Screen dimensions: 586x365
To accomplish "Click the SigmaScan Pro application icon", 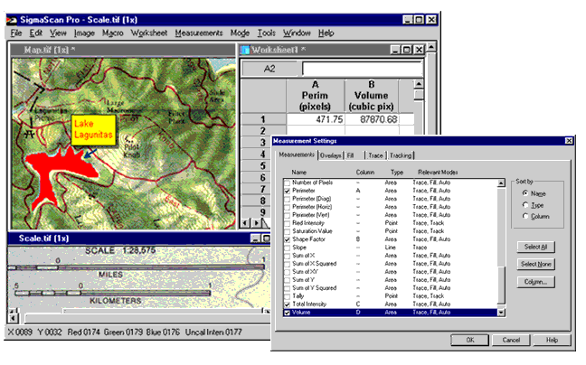I will [12, 20].
